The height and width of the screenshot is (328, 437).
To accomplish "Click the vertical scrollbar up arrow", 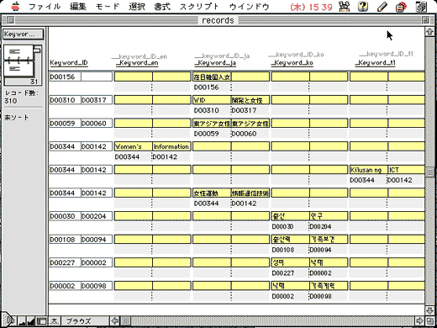I will pos(429,32).
